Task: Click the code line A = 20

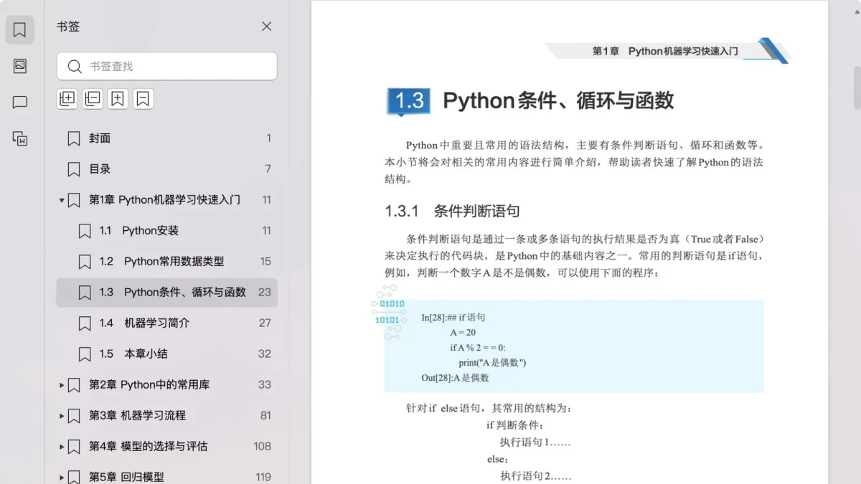Action: pyautogui.click(x=463, y=333)
